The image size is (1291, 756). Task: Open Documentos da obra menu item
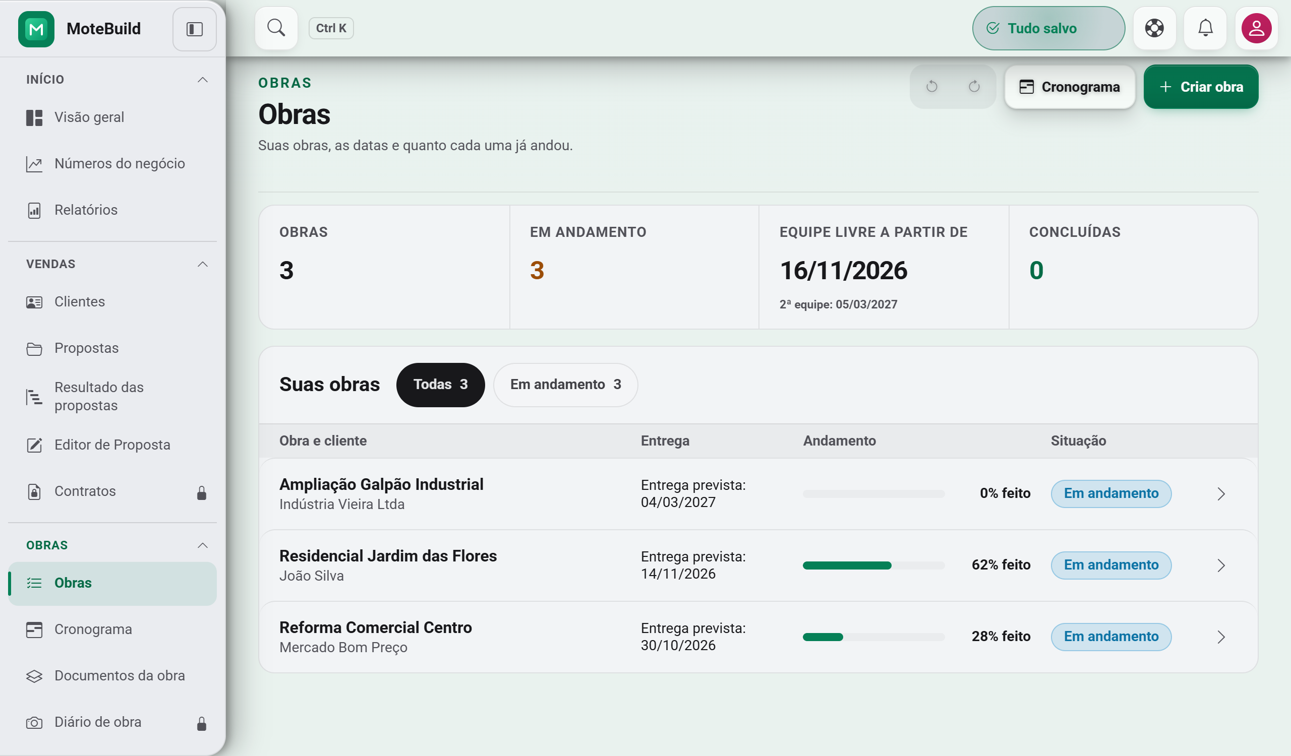tap(112, 676)
